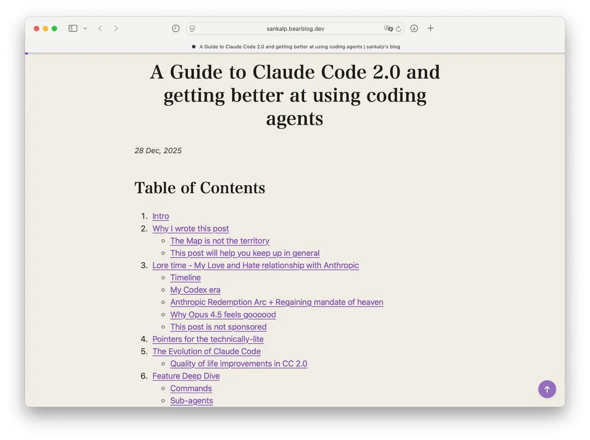Open My Codex era link
Viewport: 590px width, 440px height.
[195, 290]
